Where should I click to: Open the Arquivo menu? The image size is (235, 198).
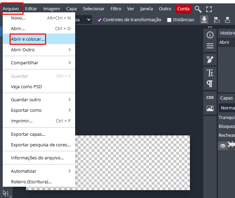[11, 9]
